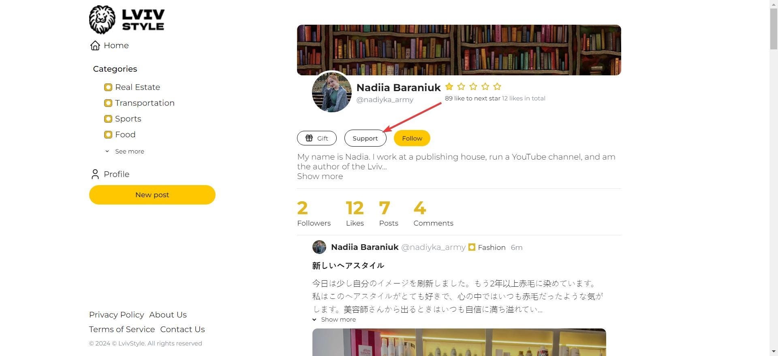Toggle the yellow Follow button
The height and width of the screenshot is (356, 778).
tap(412, 138)
